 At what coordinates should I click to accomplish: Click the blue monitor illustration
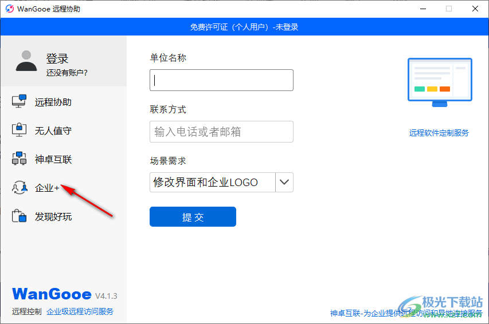click(440, 82)
